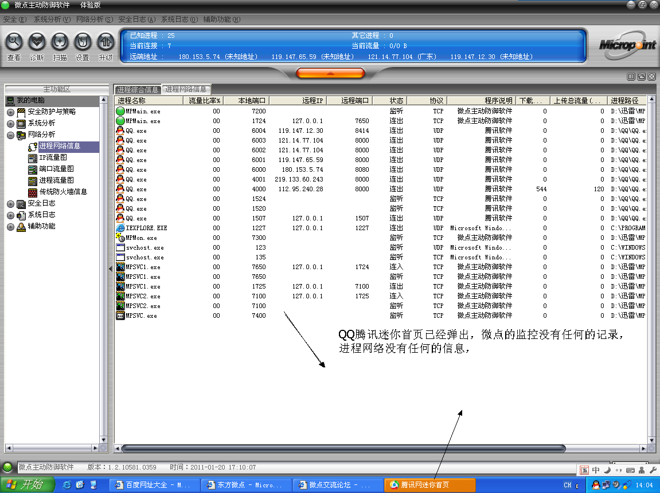Click the 我的电脑 root tree icon
This screenshot has height=493, width=660.
pyautogui.click(x=10, y=100)
